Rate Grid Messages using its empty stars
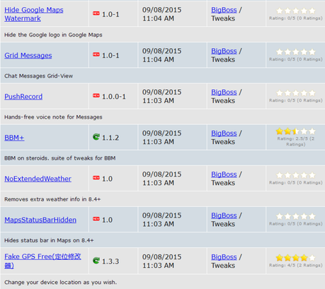This screenshot has width=325, height=289. tap(295, 52)
